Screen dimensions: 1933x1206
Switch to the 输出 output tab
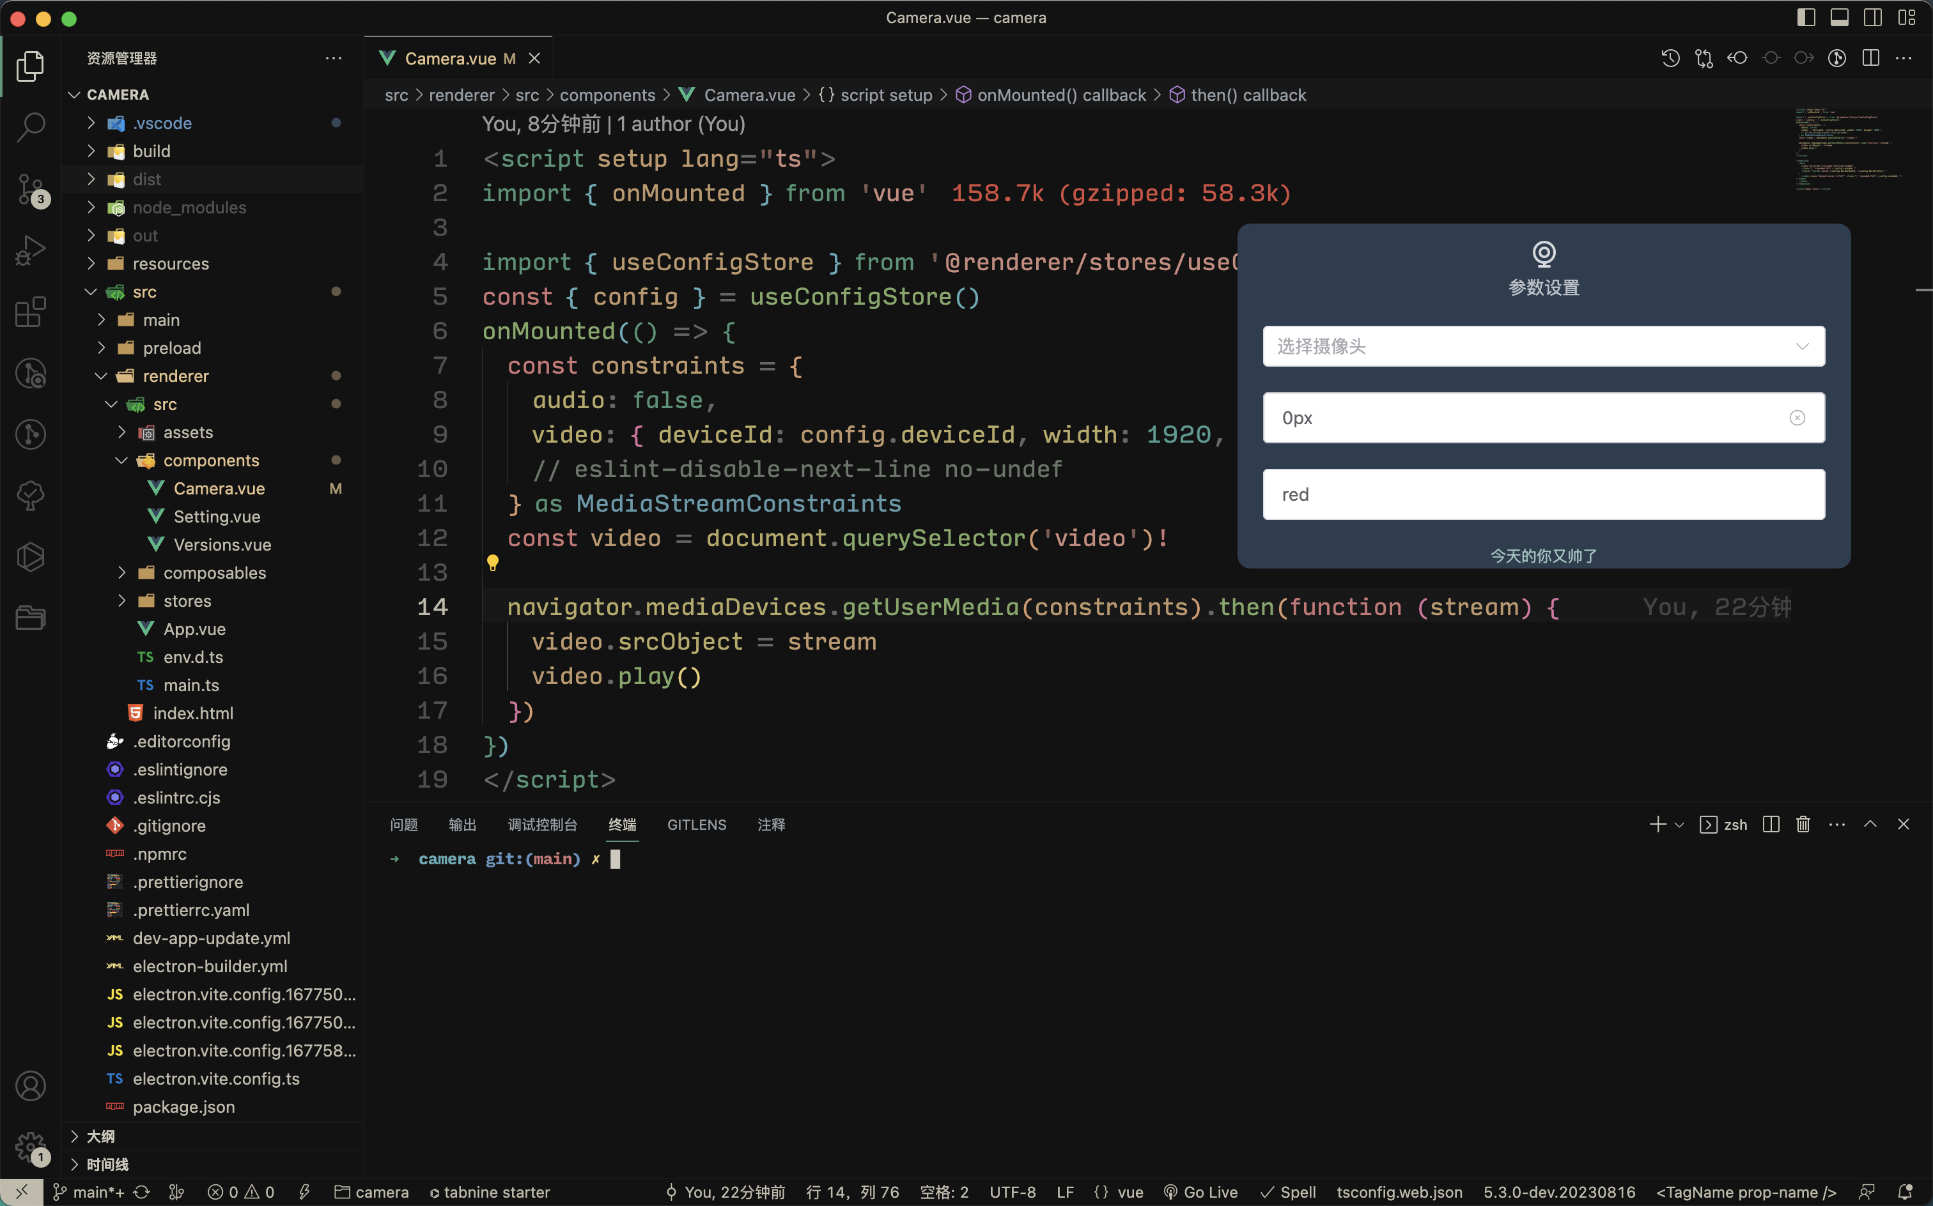462,825
